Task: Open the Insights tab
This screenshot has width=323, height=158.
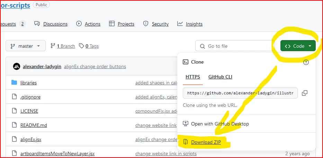Action: pos(194,24)
